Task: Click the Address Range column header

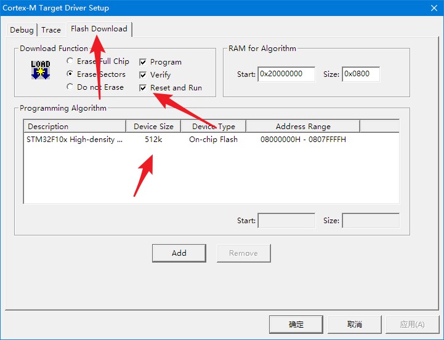Action: tap(303, 126)
